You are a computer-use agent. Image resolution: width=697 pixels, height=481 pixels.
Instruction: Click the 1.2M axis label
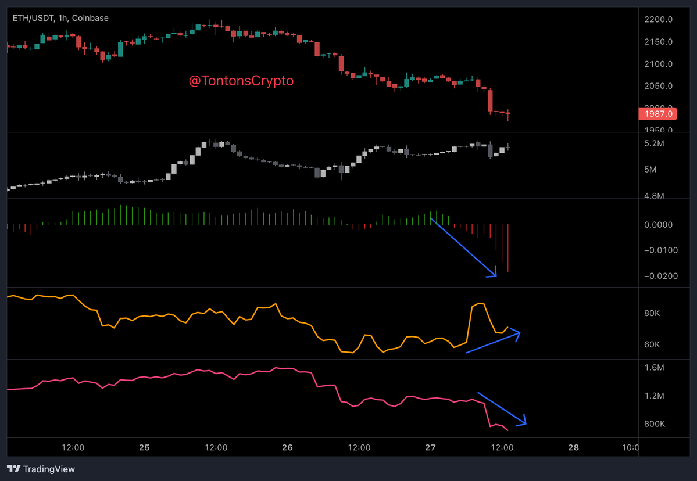coord(654,395)
